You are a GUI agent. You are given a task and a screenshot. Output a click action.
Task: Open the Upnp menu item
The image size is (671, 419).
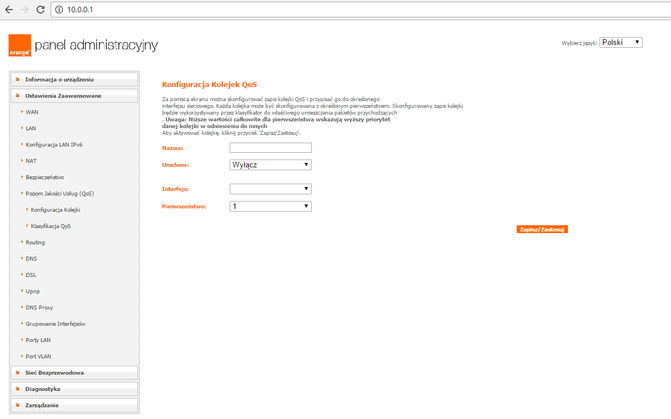(x=33, y=292)
